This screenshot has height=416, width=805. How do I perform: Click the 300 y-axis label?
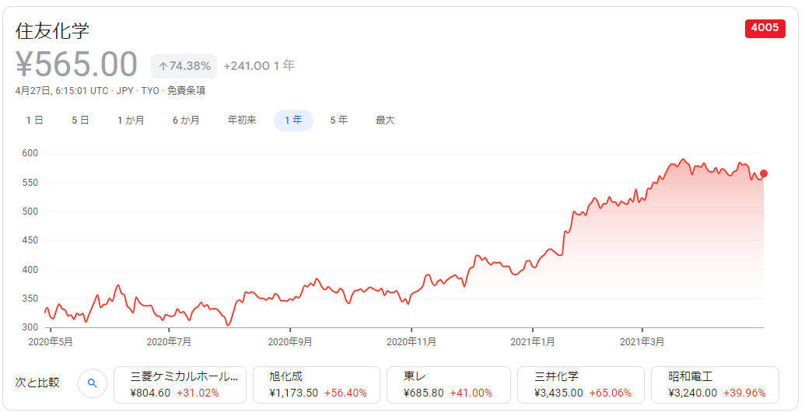pyautogui.click(x=30, y=327)
